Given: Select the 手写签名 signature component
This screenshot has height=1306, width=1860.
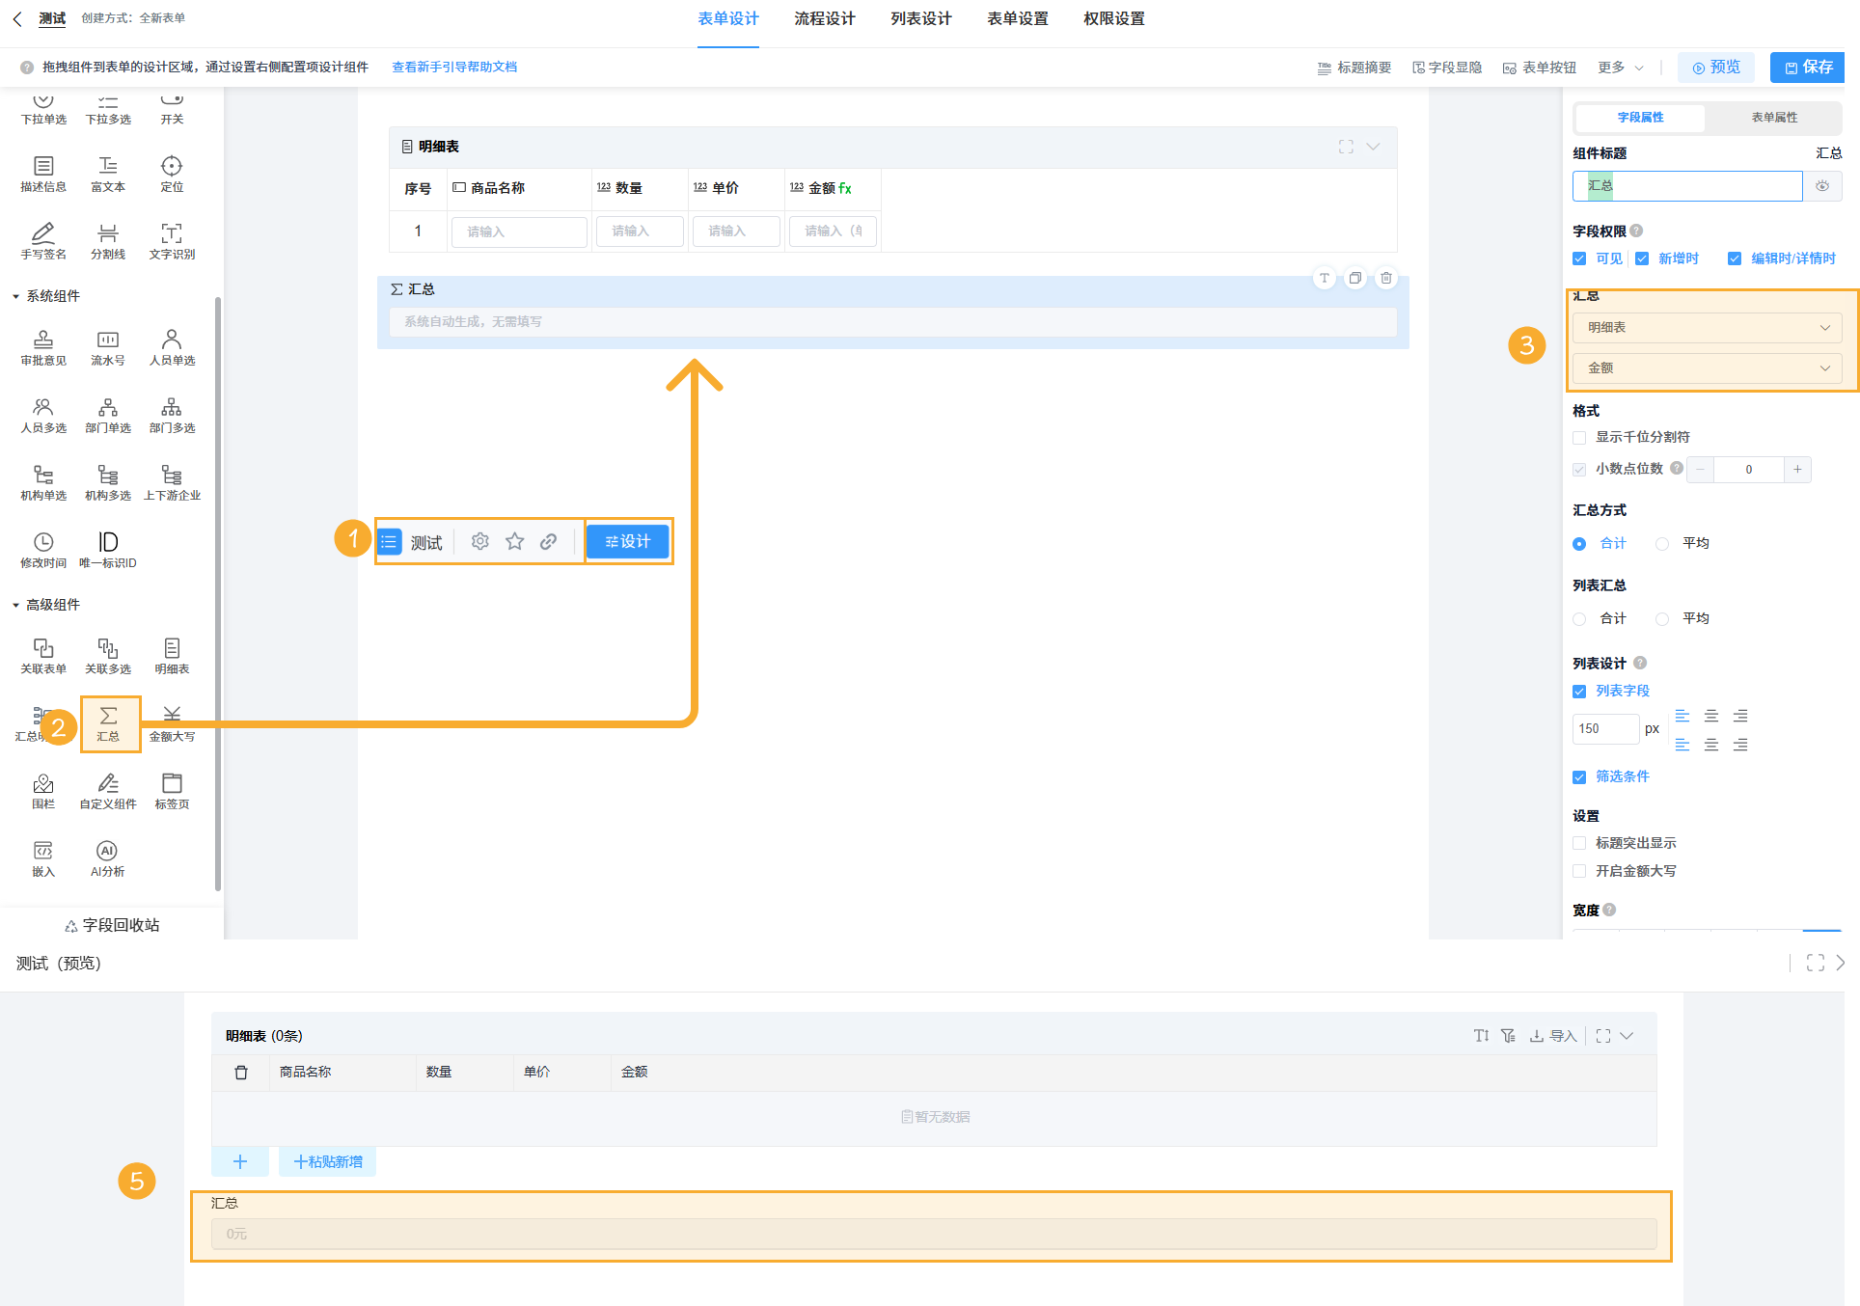Looking at the screenshot, I should coord(43,240).
